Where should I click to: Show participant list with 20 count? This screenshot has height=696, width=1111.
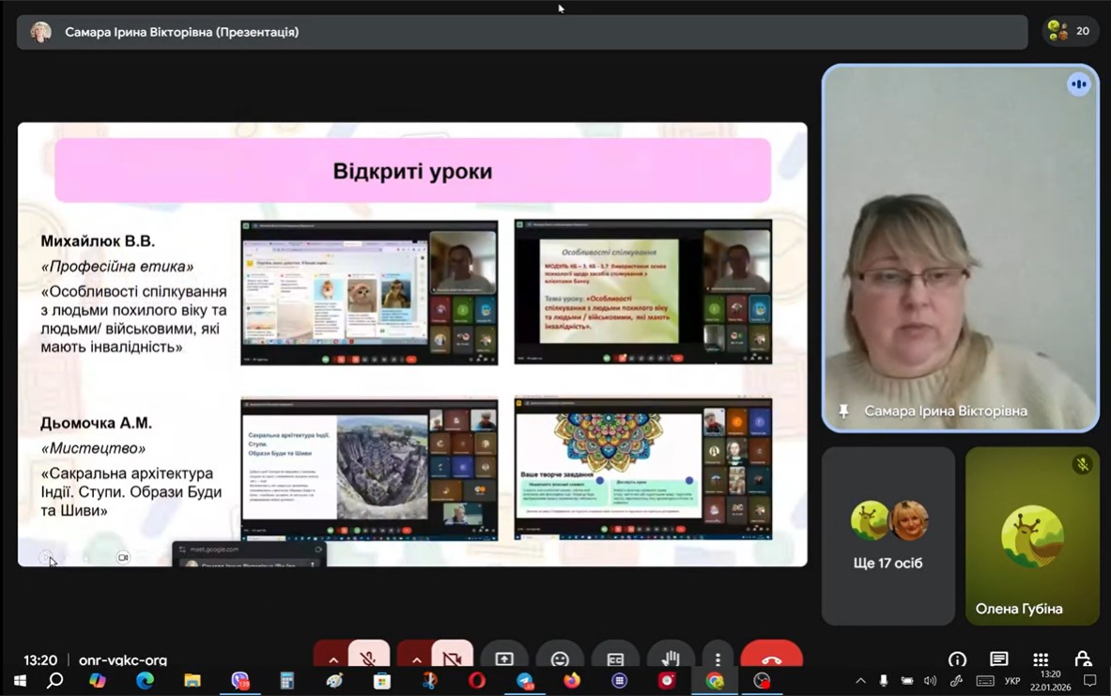tap(1069, 31)
